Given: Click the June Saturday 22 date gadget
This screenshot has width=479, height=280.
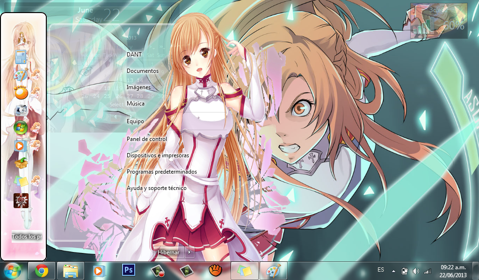Looking at the screenshot, I should pos(98,15).
